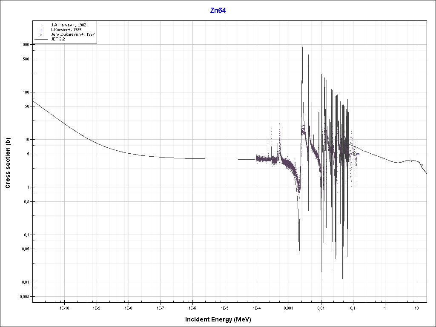Select the L.Koester+, 1985 legend entry
The image size is (436, 327).
[66, 30]
